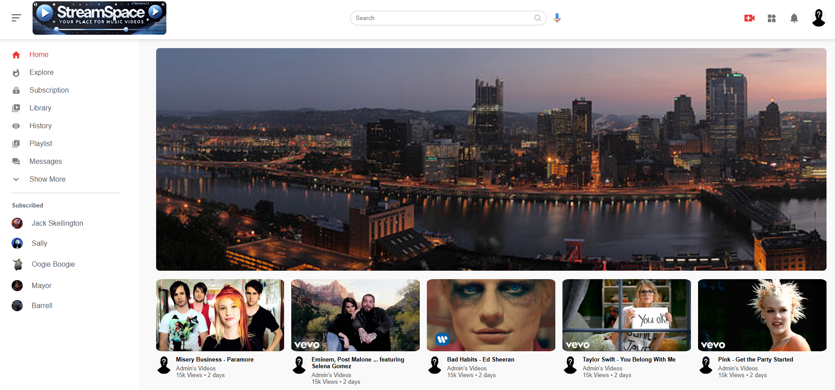Open title Eminem, Post Malone featuring Selena Gomez
The image size is (835, 390).
pyautogui.click(x=358, y=363)
